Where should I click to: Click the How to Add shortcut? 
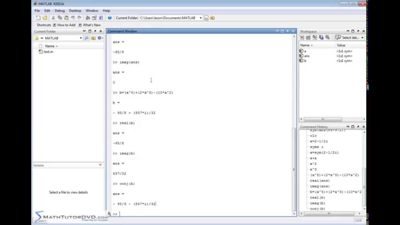coord(64,25)
